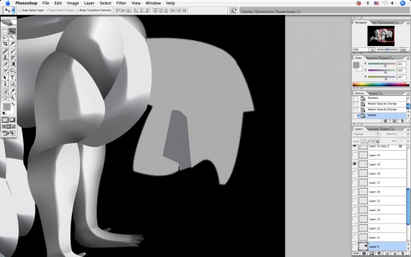Select the Zoom magnifier tool
411x257 pixels.
12,97
